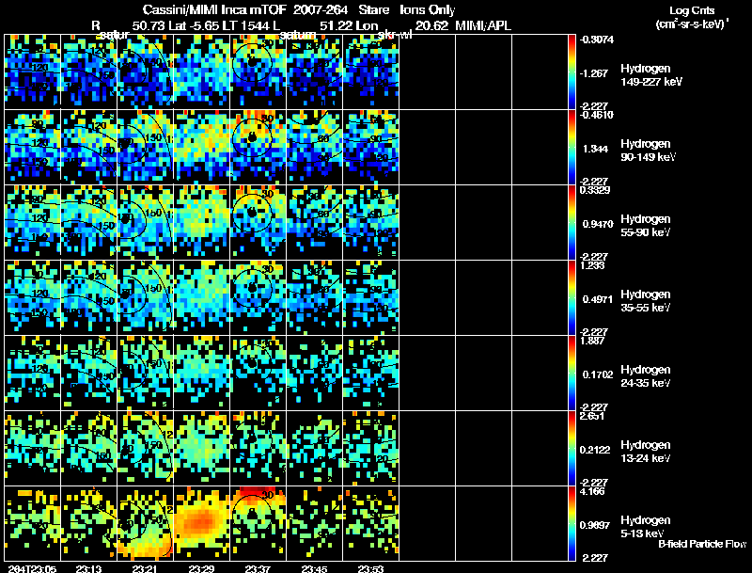Select the 23:45 image in Hydrogen 55-90 keV row

tap(315, 222)
